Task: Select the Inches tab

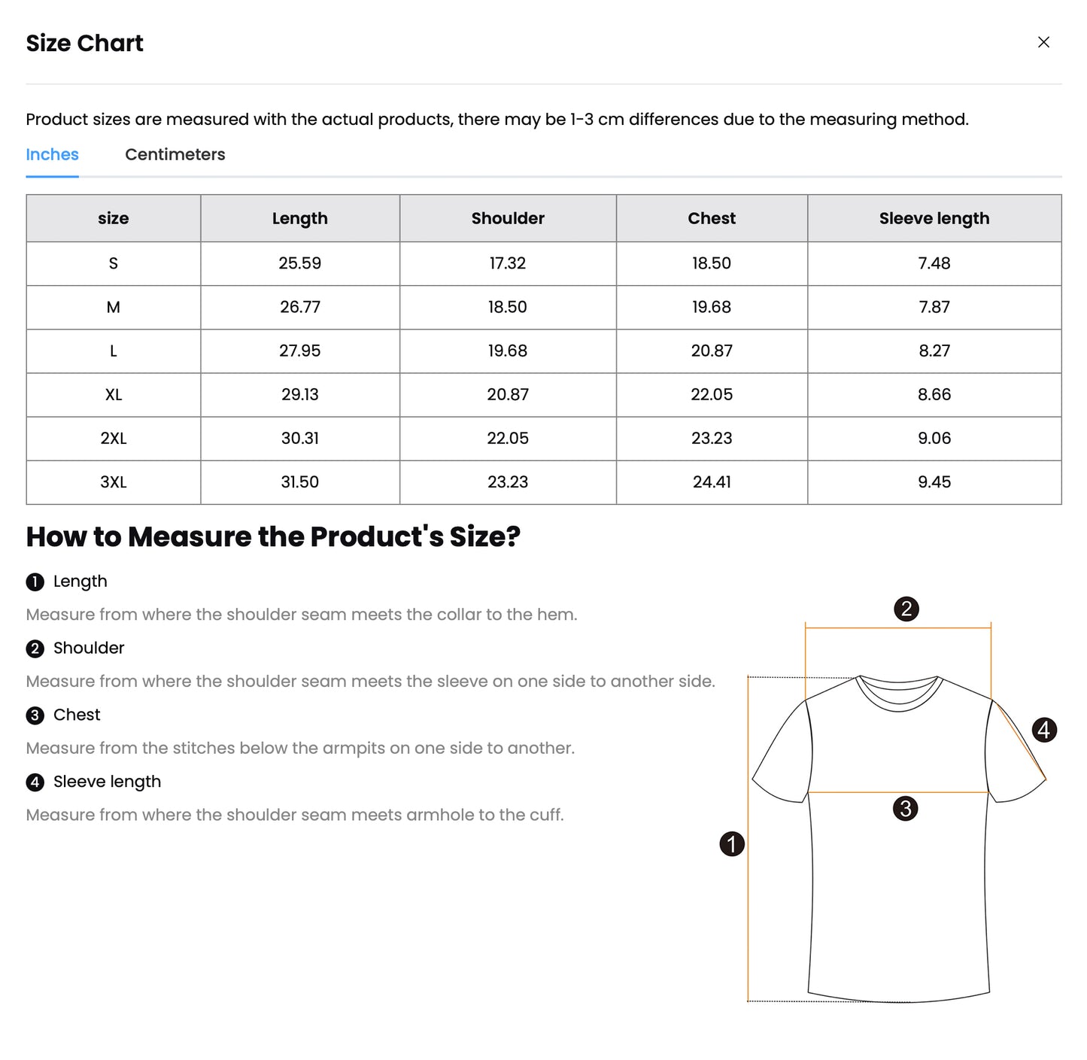Action: click(52, 154)
